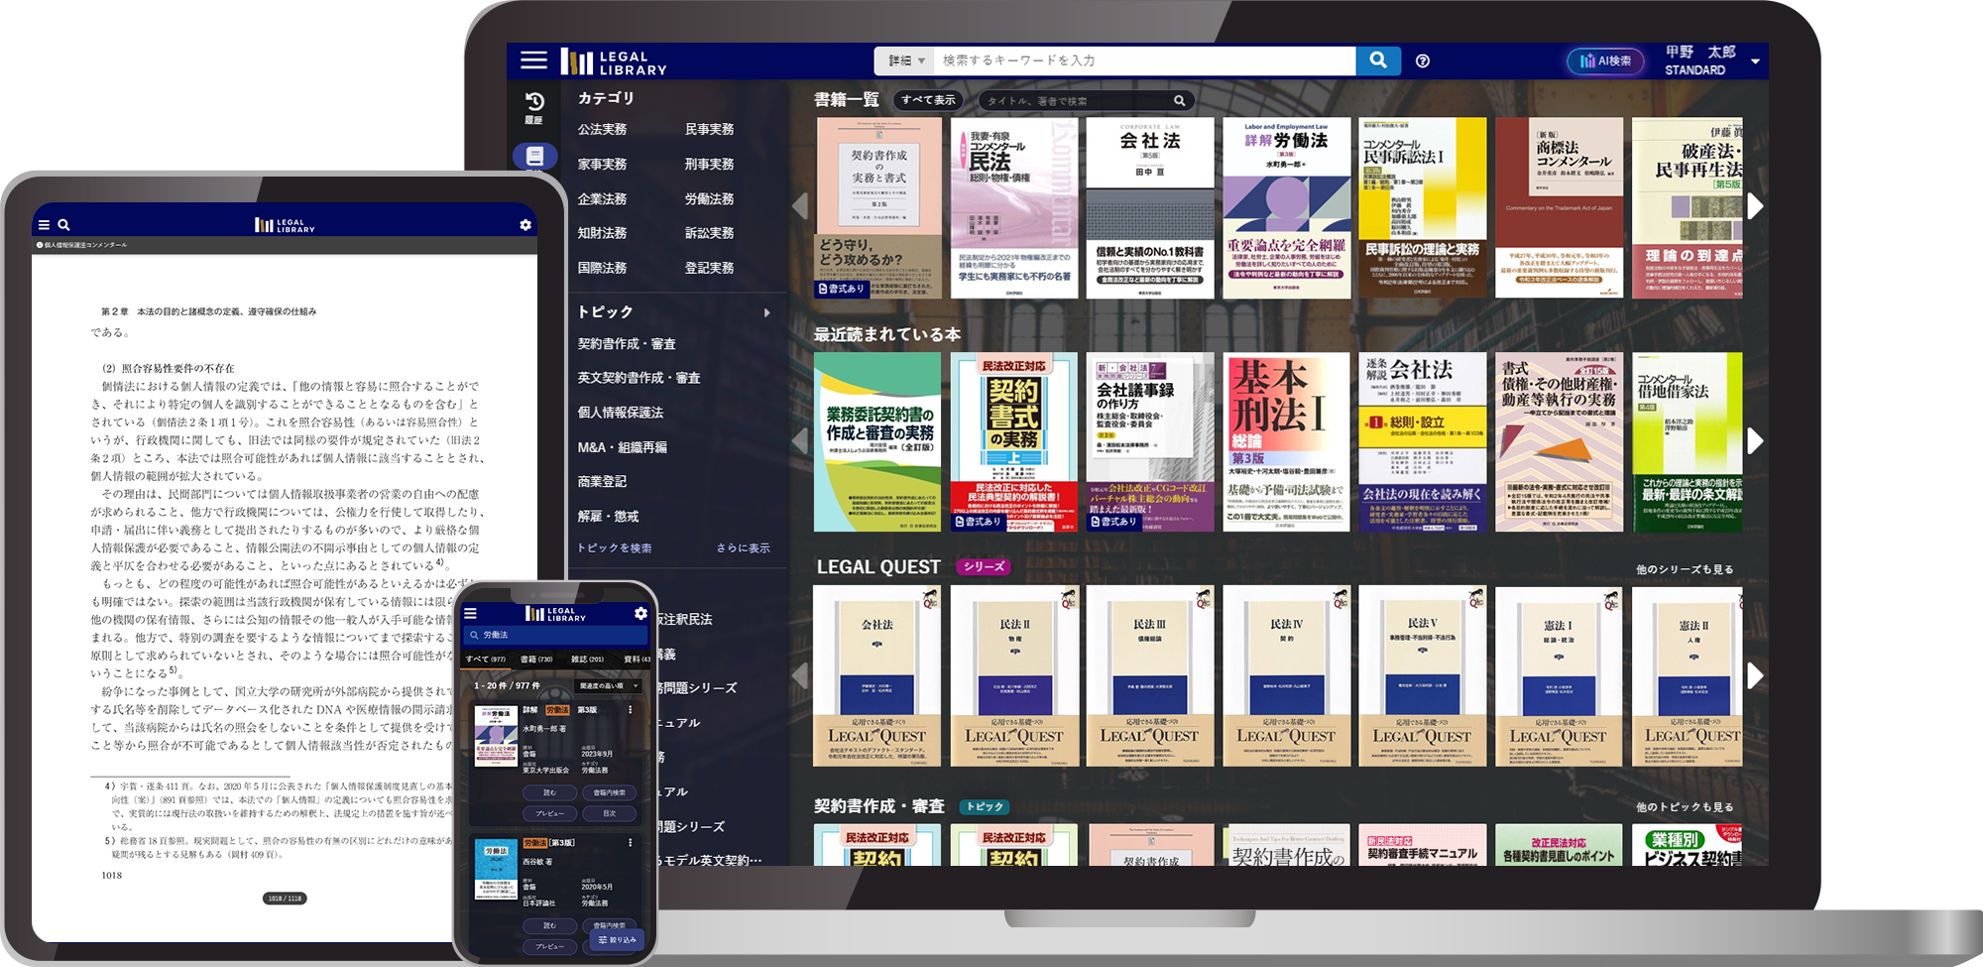1983x967 pixels.
Task: Click the 書式あり badge on 契約書式の実務
Action: (x=980, y=522)
